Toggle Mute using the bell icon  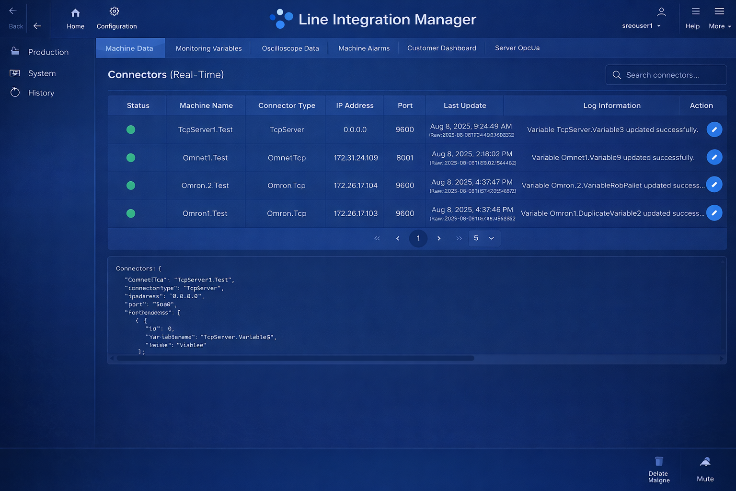click(x=705, y=461)
